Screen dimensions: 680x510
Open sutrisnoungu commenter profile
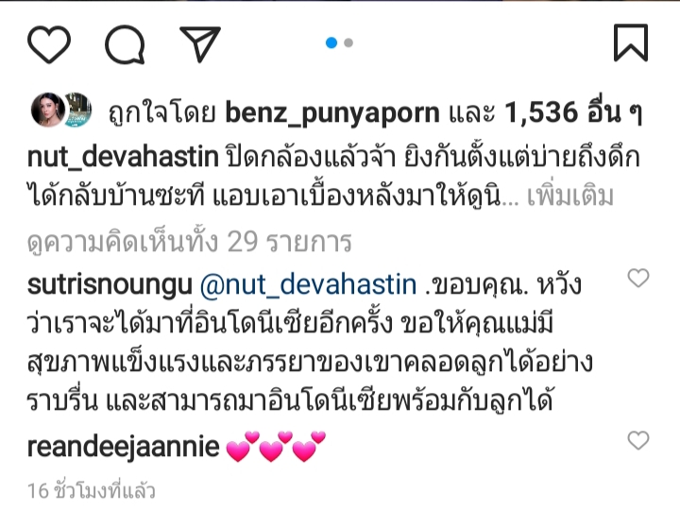coord(110,286)
